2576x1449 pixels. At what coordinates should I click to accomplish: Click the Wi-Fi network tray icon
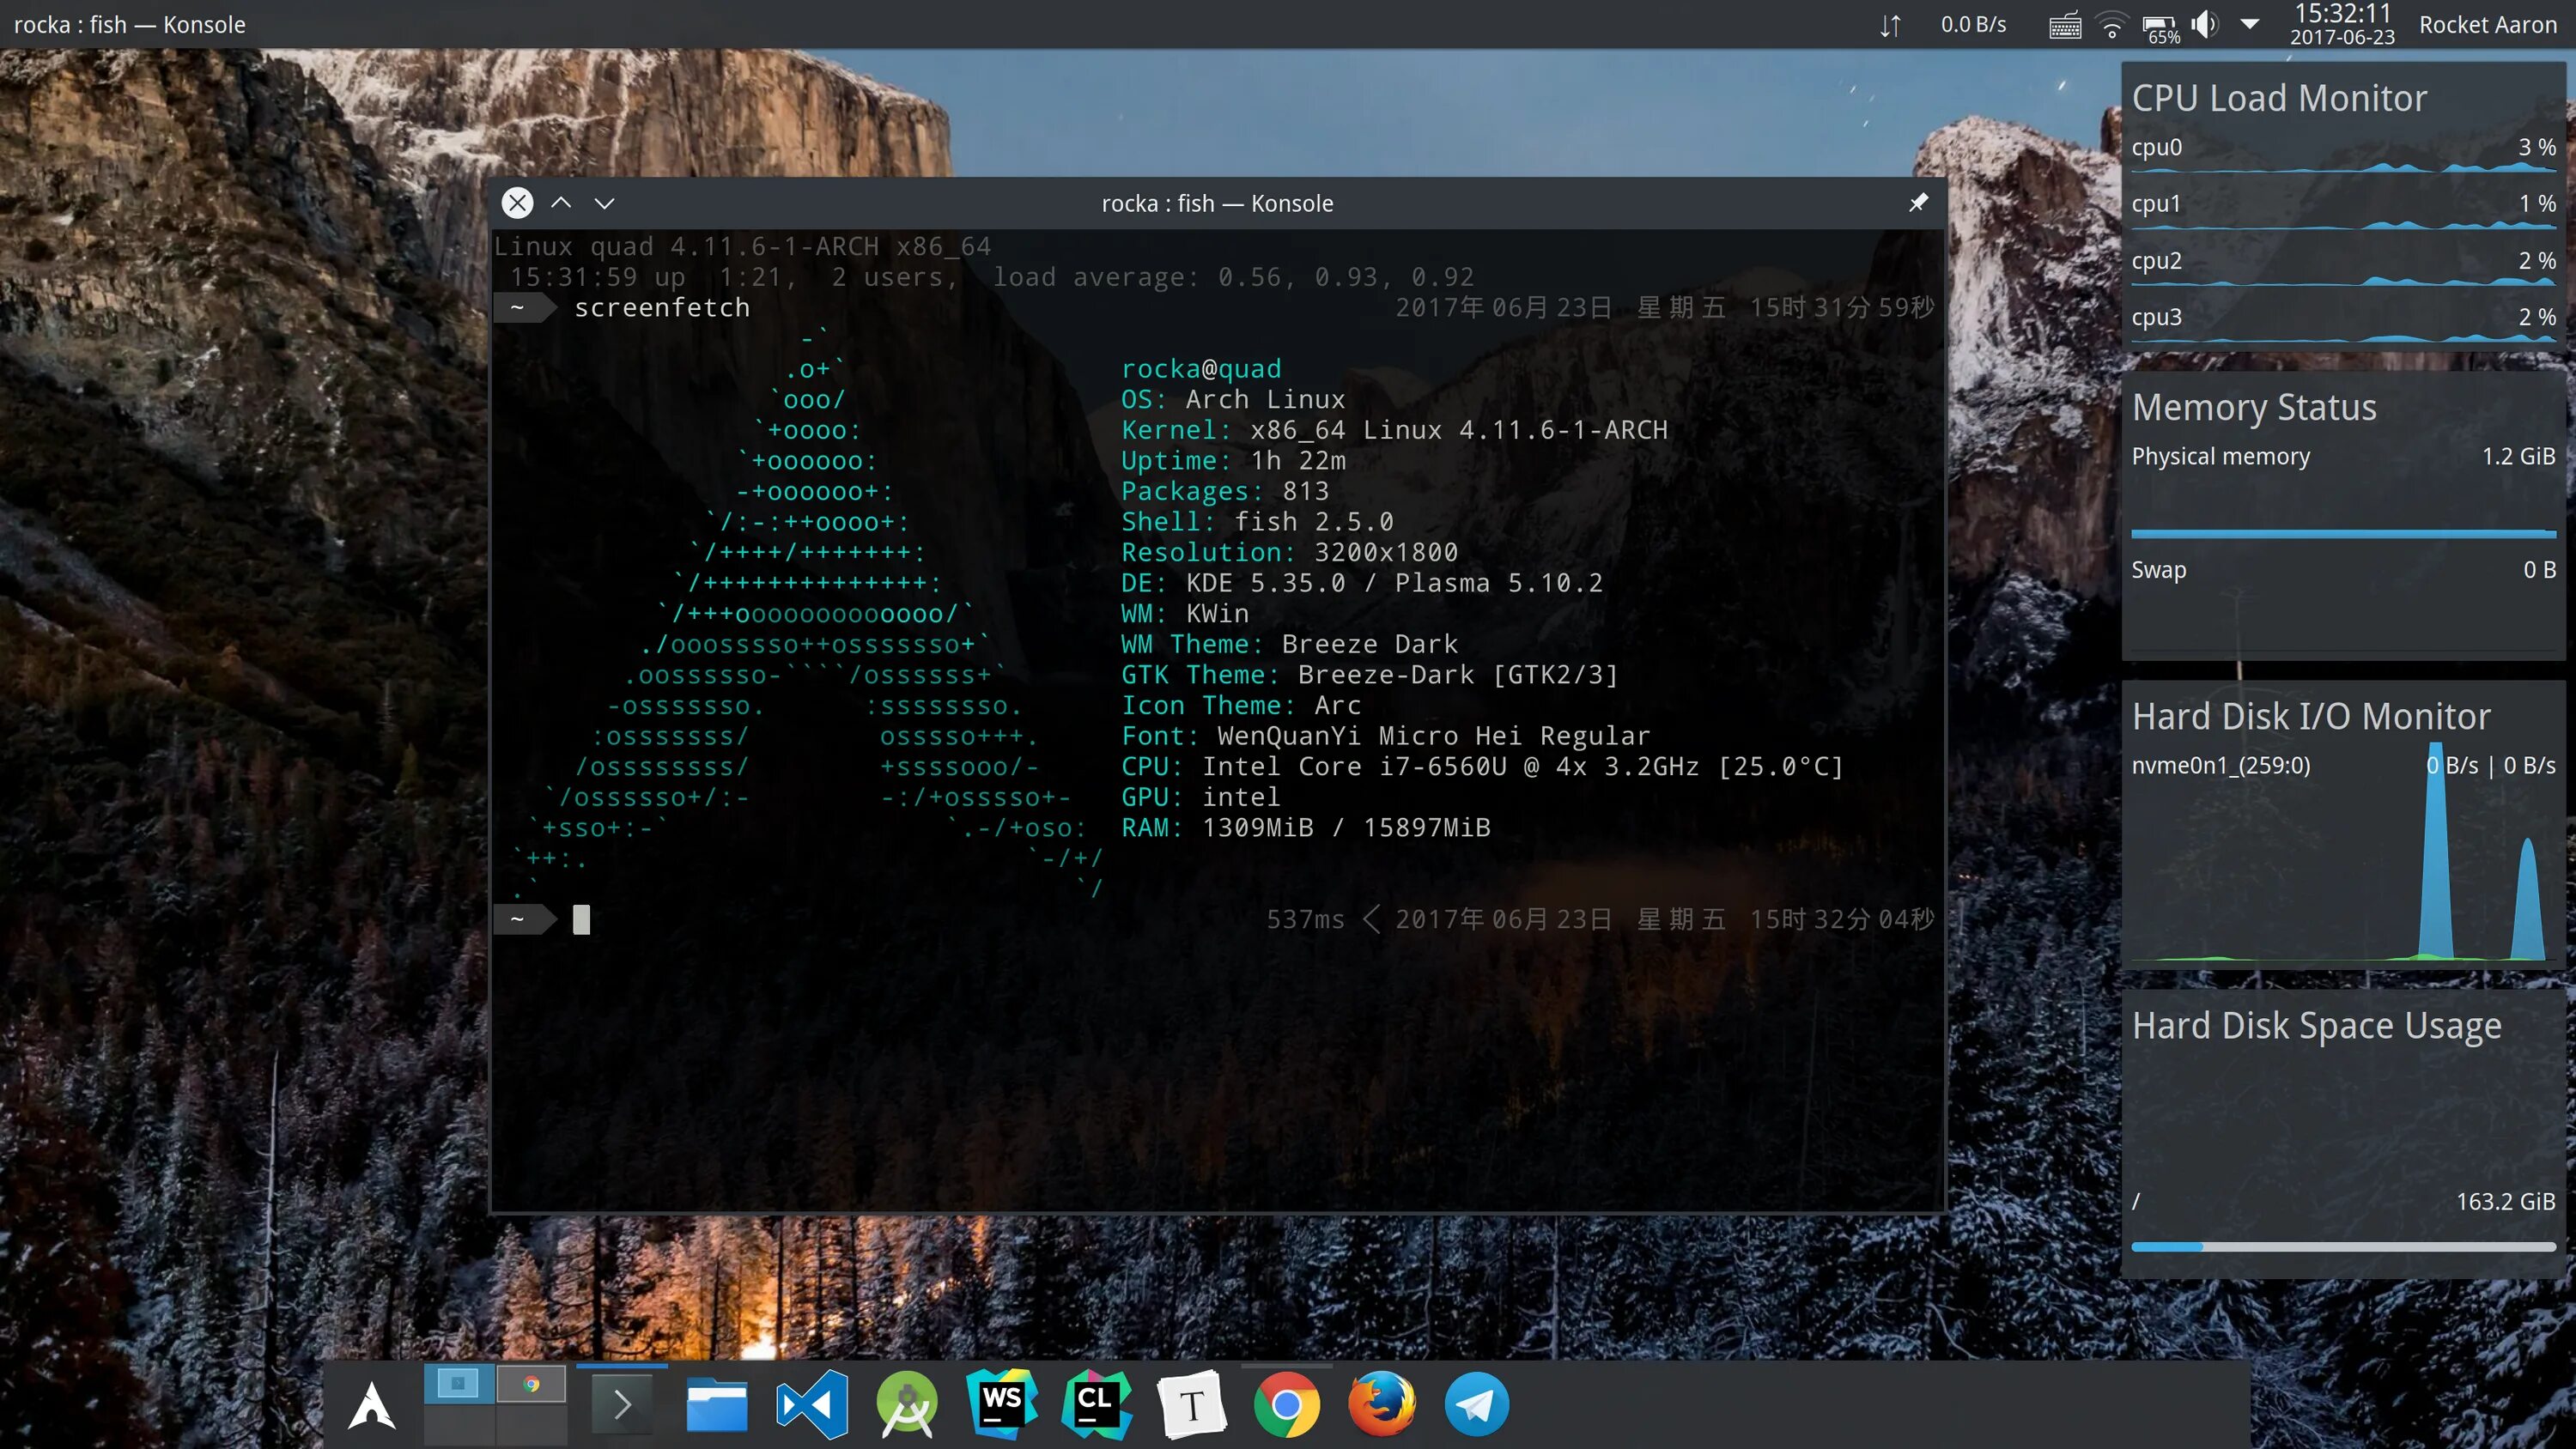tap(2111, 25)
